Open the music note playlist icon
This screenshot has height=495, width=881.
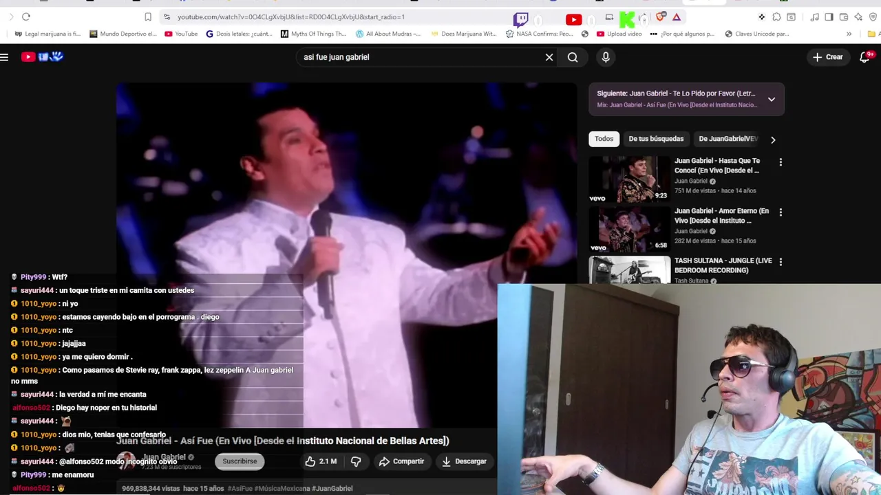814,17
